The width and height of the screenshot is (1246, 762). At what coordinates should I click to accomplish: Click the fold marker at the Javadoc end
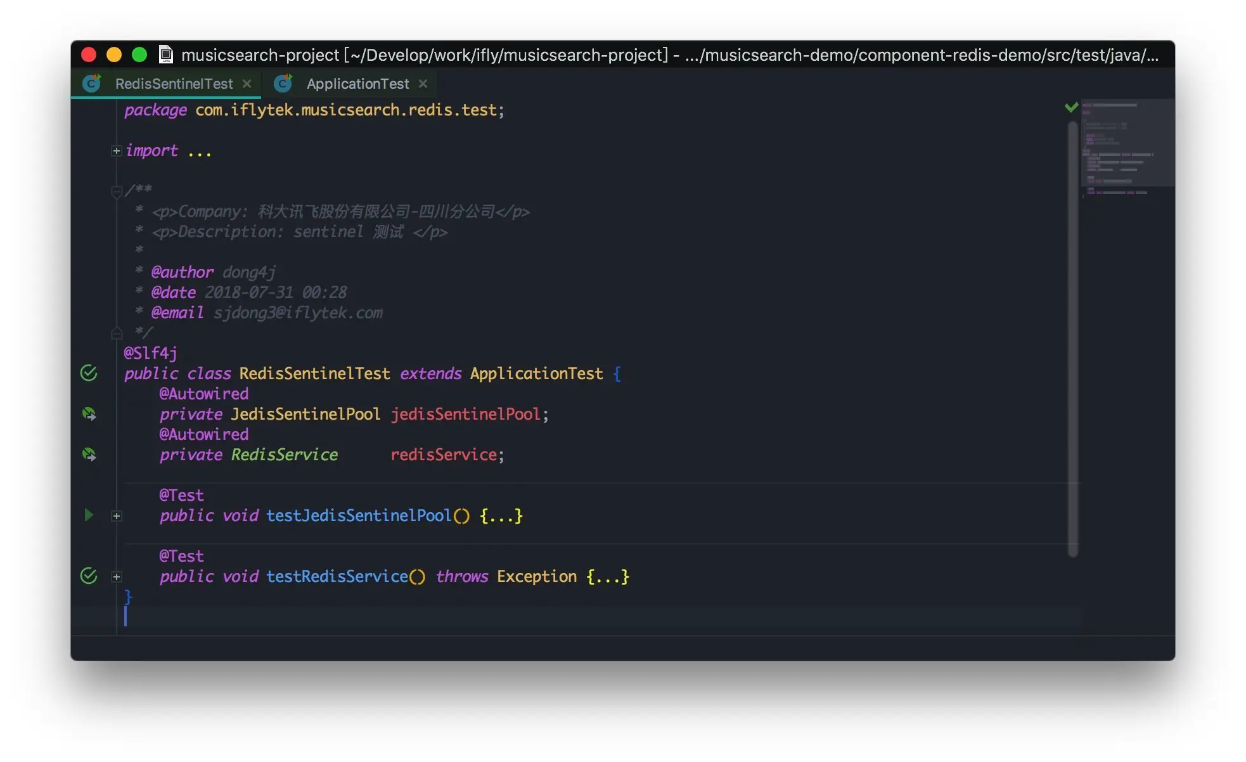116,333
